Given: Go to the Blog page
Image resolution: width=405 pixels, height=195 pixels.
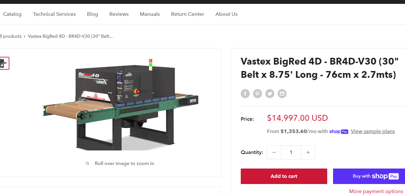Looking at the screenshot, I should [92, 14].
